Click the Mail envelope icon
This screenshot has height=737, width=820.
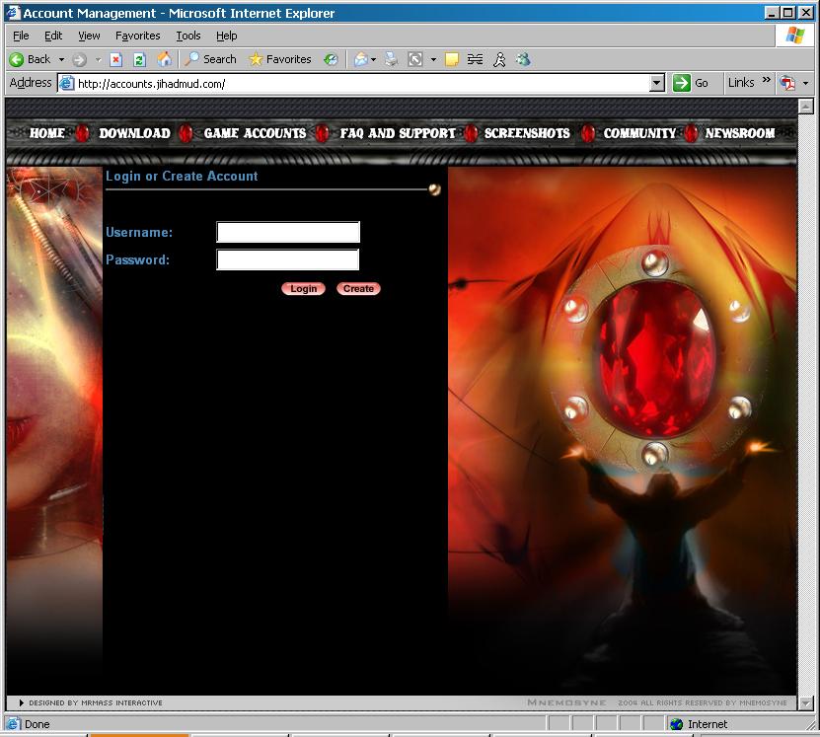[x=361, y=59]
